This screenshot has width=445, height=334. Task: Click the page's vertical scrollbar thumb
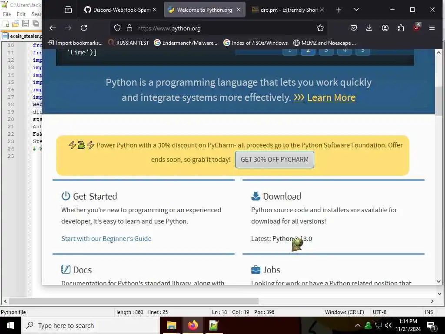pyautogui.click(x=438, y=100)
